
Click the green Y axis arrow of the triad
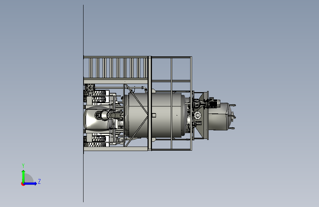(x=23, y=176)
